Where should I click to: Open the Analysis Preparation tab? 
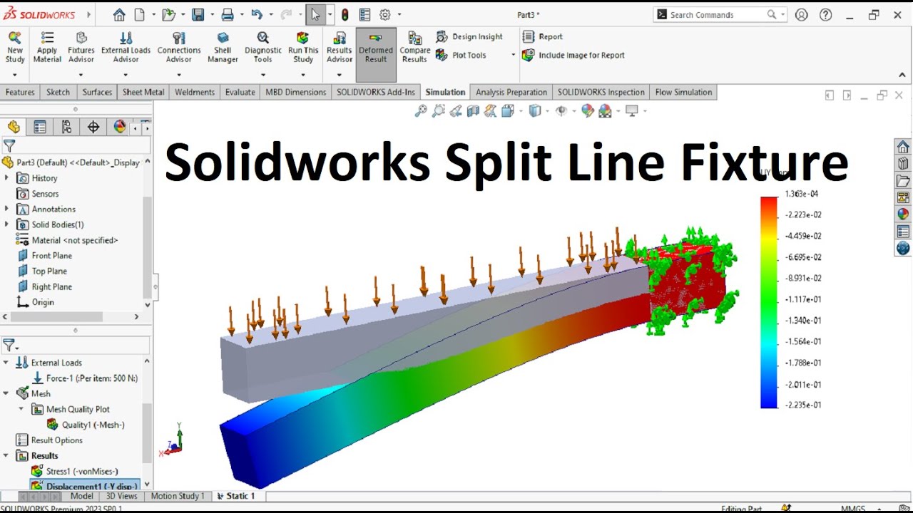[x=511, y=92]
